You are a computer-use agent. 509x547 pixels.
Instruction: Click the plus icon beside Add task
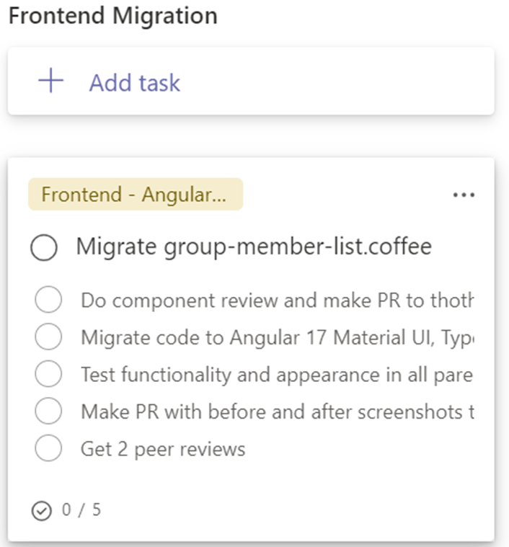coord(50,81)
